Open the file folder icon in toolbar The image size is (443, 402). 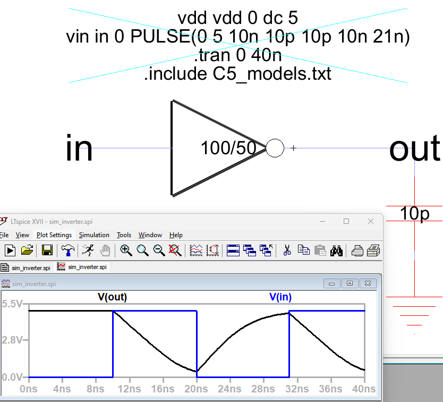click(27, 250)
